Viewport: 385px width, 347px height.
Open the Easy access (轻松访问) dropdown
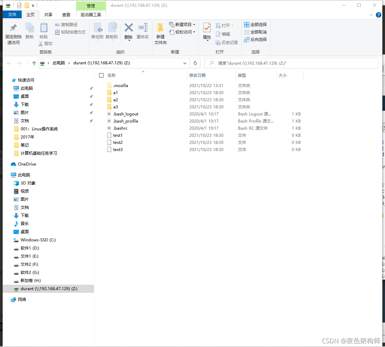pos(182,32)
